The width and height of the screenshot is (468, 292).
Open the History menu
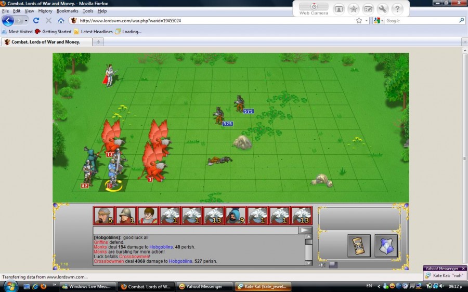tap(45, 11)
